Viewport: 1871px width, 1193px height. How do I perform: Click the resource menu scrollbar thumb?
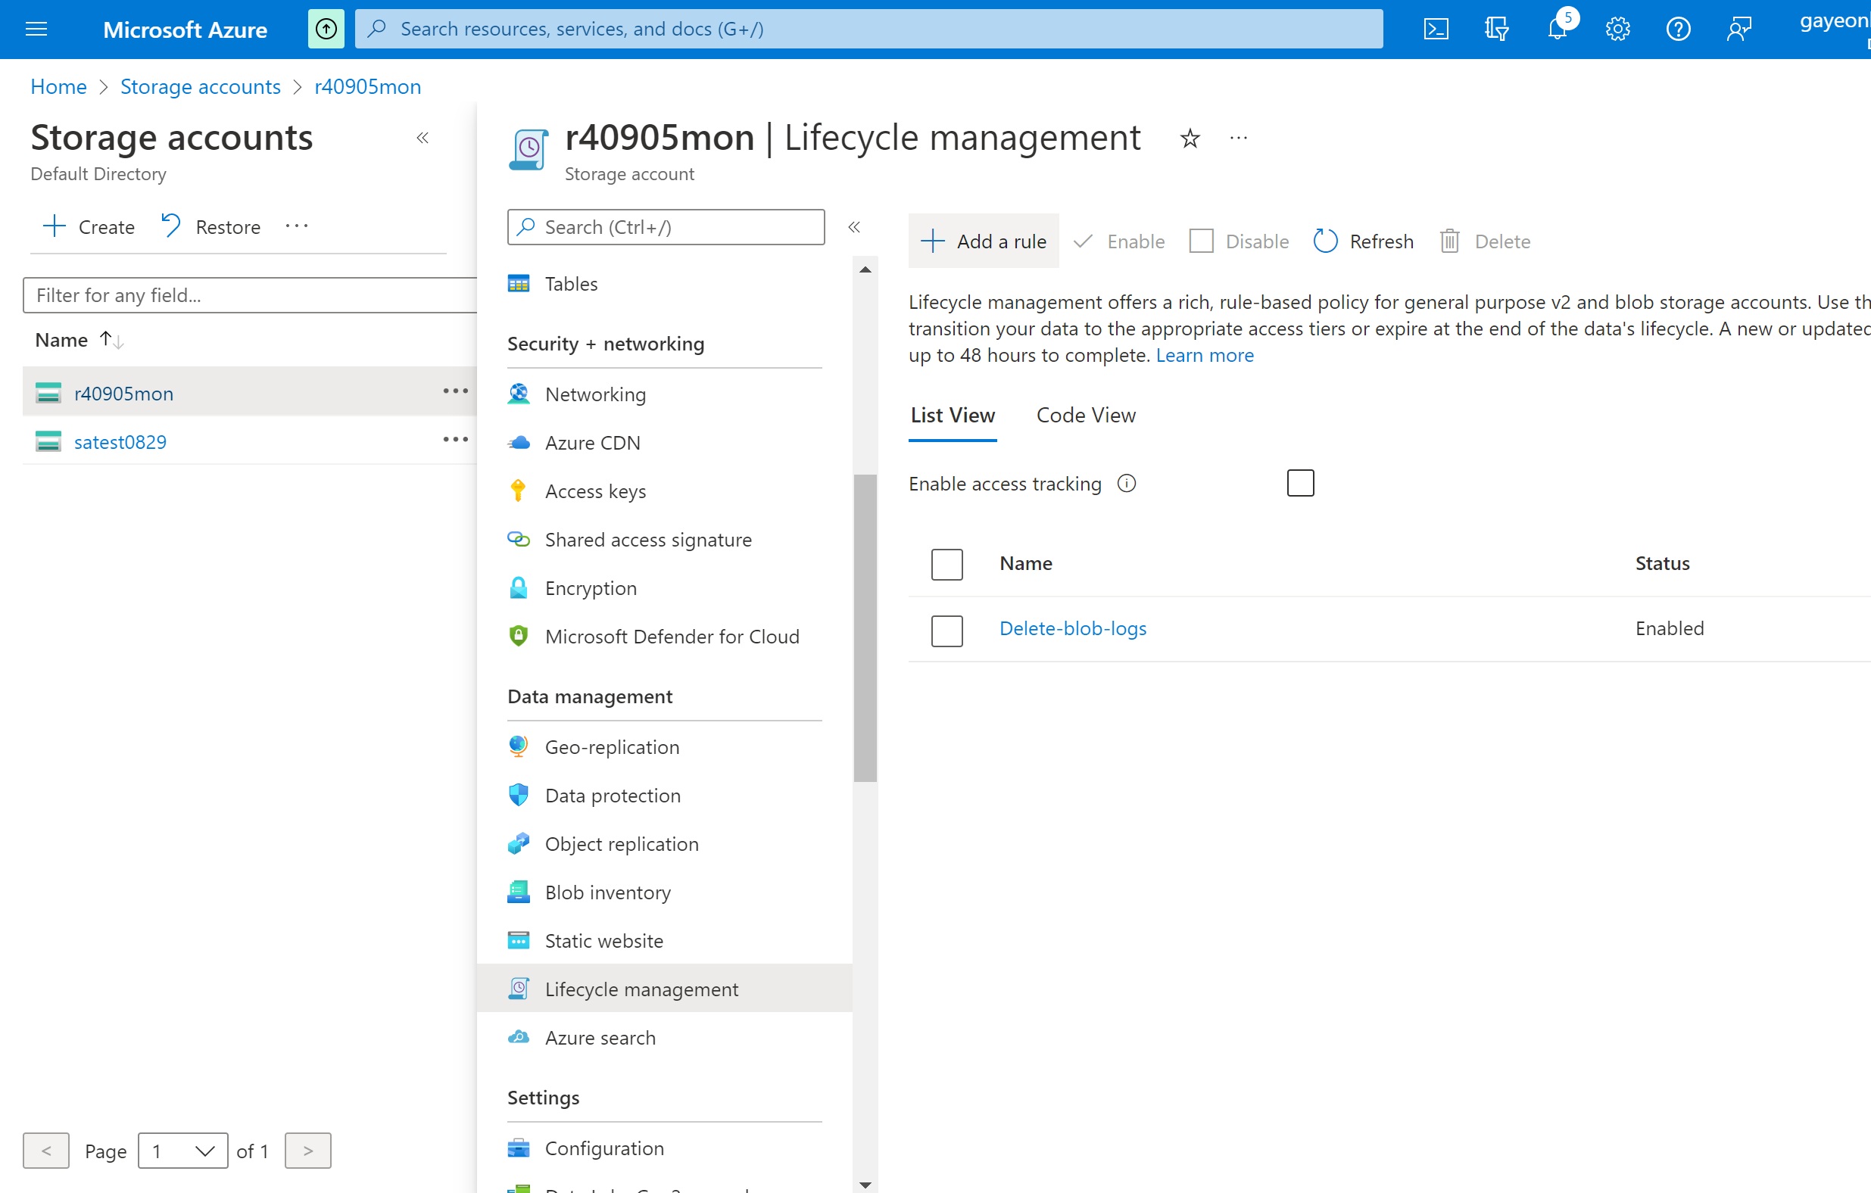[x=865, y=628]
